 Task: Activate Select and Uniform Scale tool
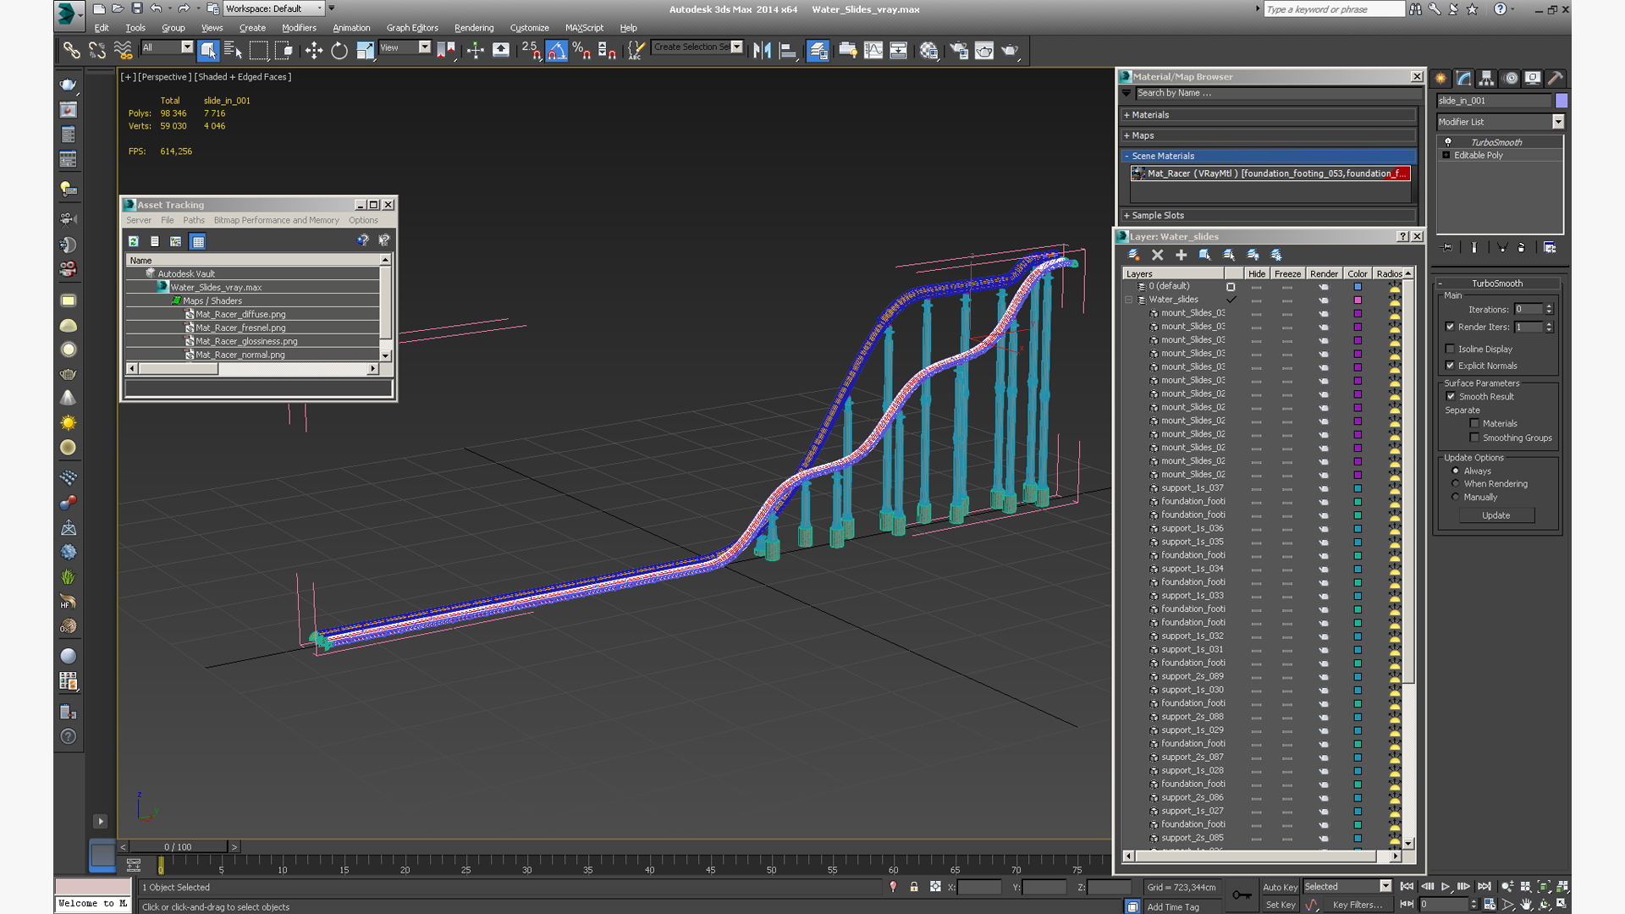[x=365, y=51]
